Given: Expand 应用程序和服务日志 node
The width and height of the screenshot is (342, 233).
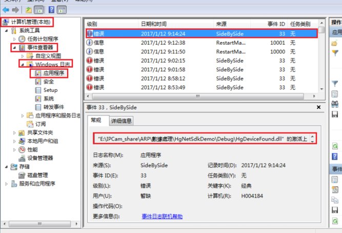Looking at the screenshot, I should [23, 115].
